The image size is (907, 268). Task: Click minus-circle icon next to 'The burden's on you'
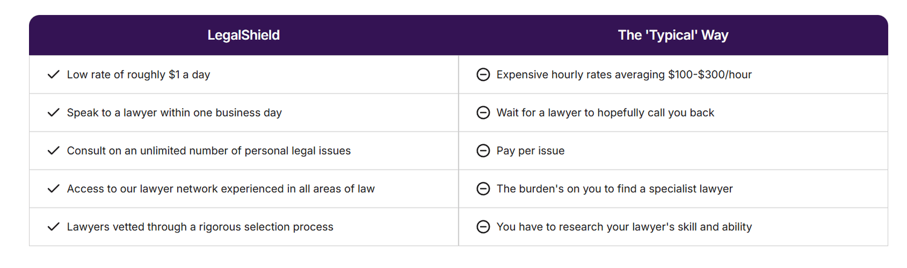pyautogui.click(x=483, y=189)
